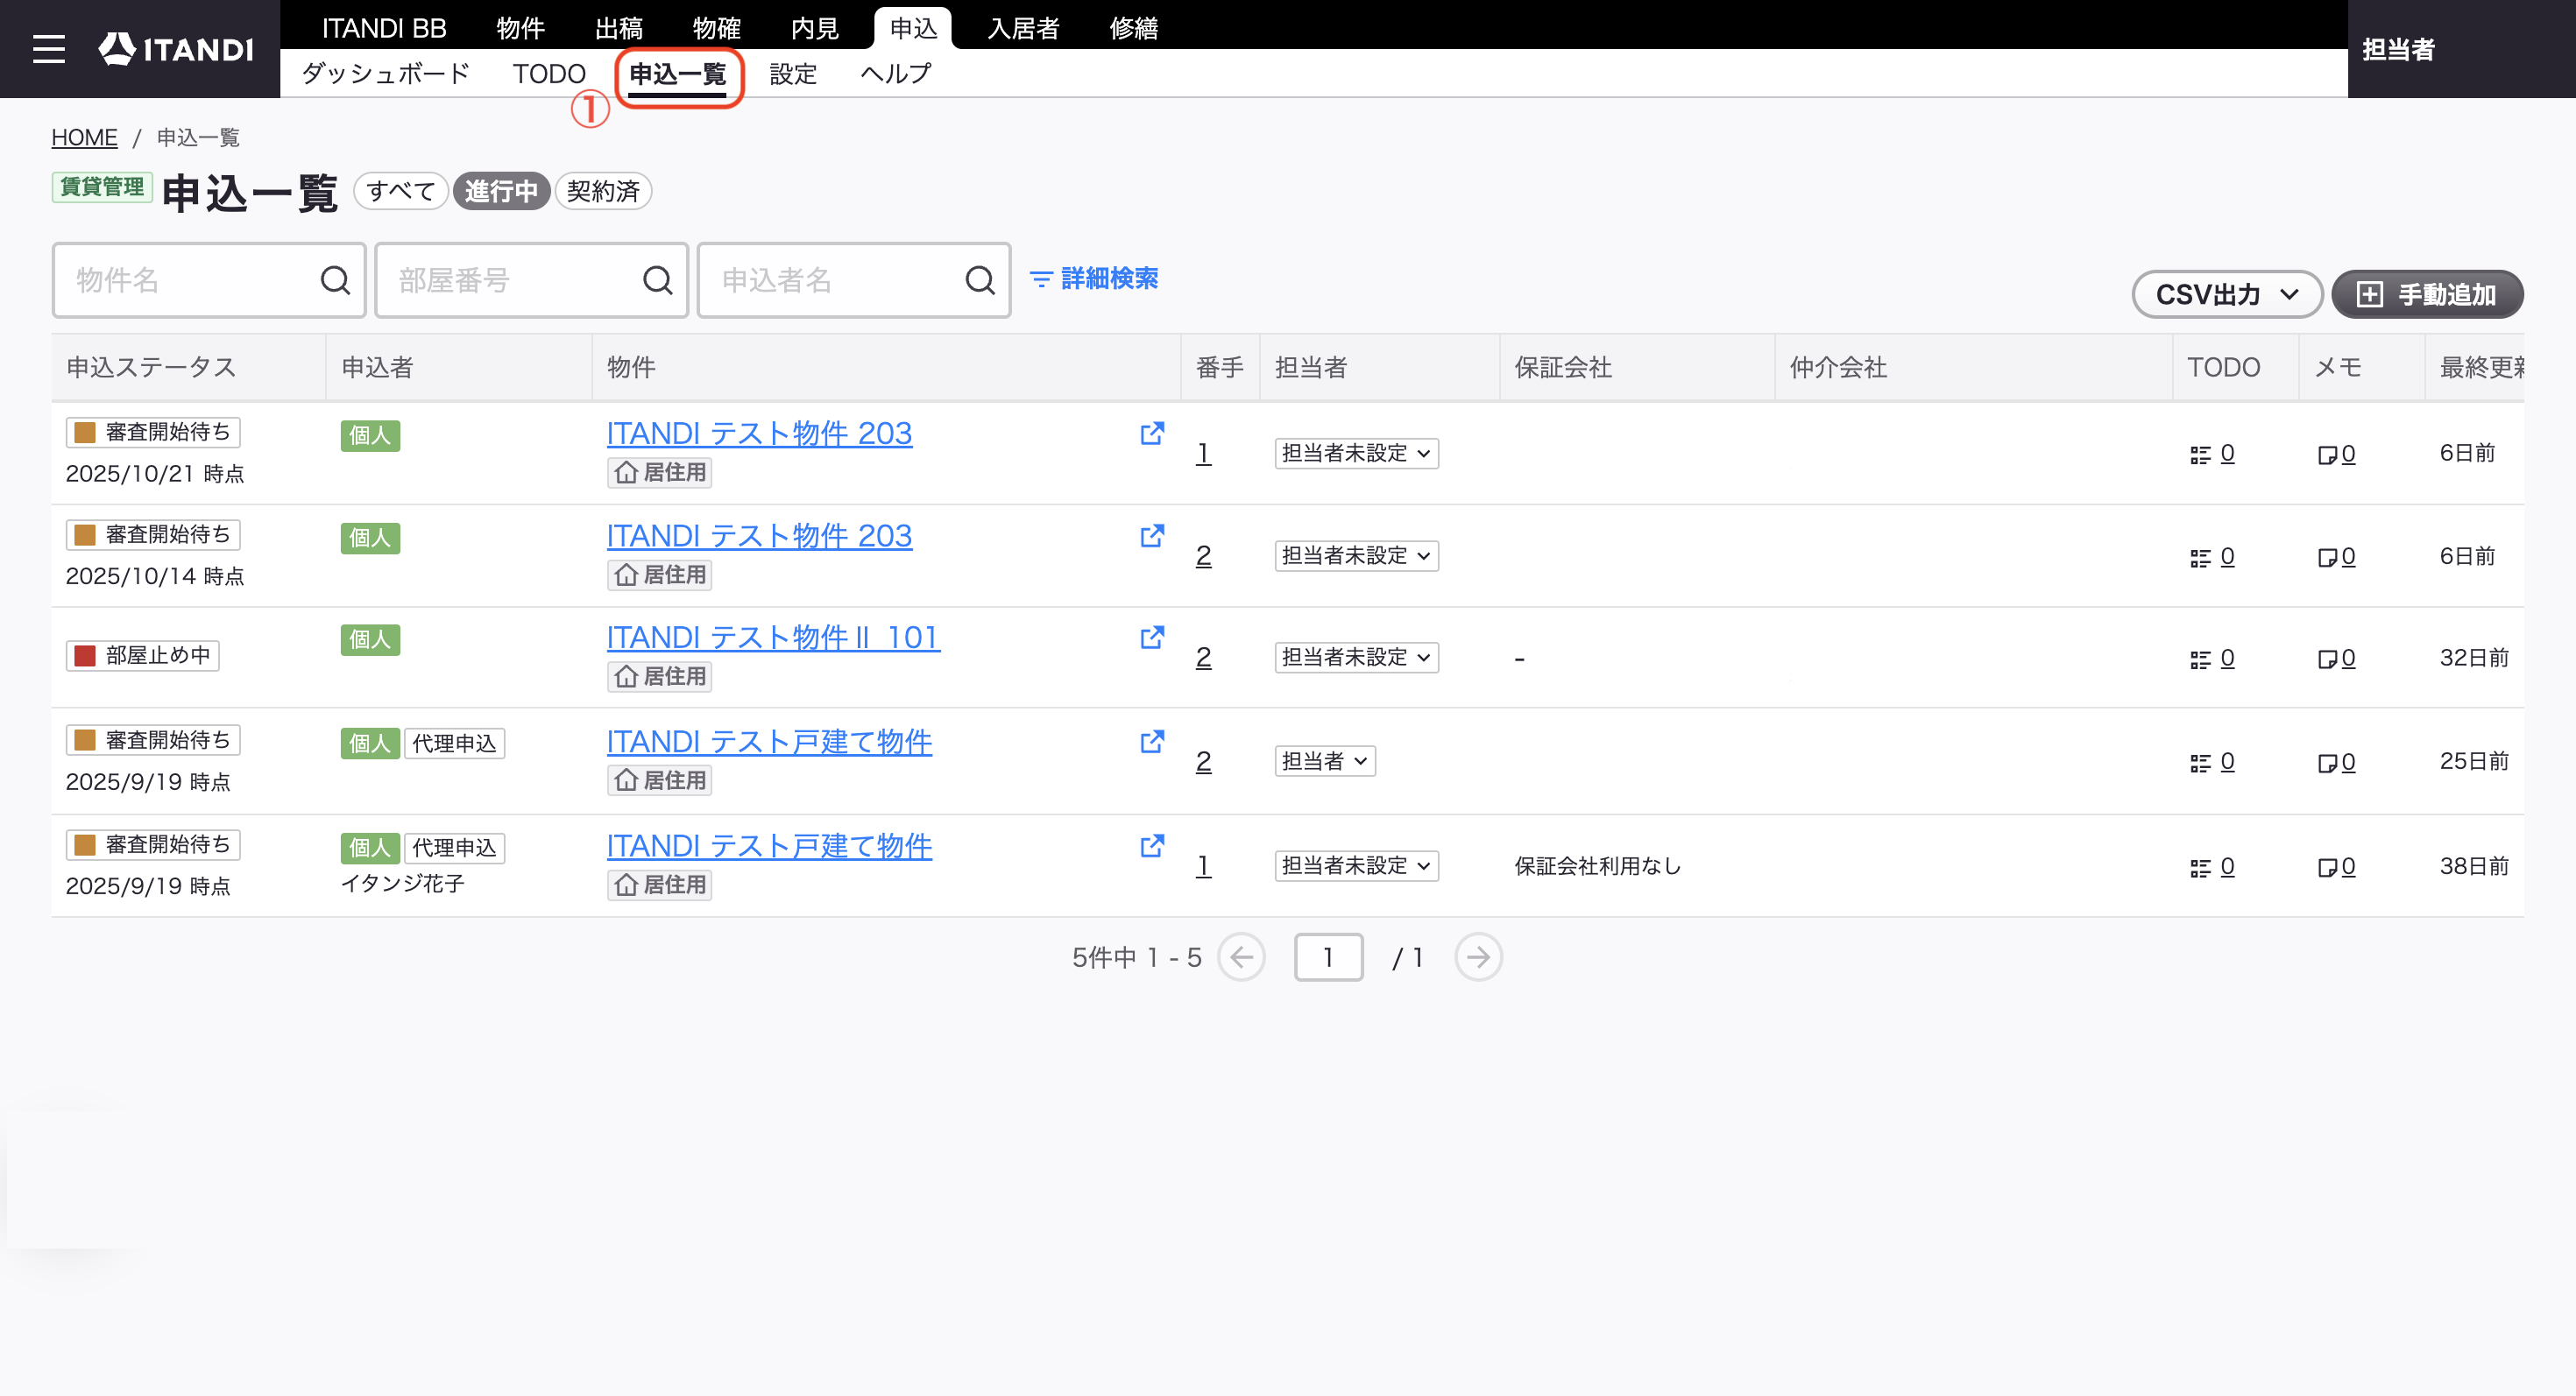Click external link icon in first 物件 203 row
2576x1396 pixels.
coord(1152,434)
